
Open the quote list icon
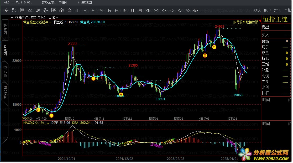click(22, 11)
